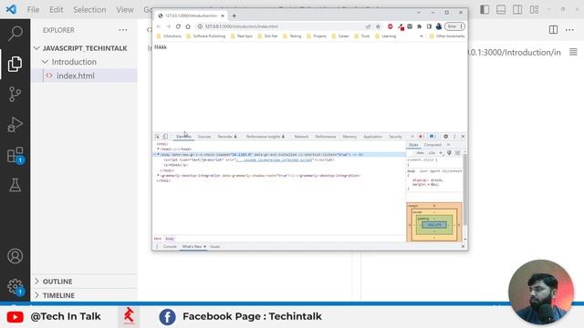Open the Console drawer tab
The width and height of the screenshot is (584, 328).
click(170, 247)
